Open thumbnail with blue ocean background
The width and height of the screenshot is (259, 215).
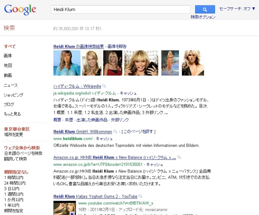(67, 63)
